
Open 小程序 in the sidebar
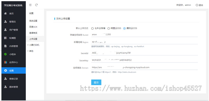click(12, 54)
